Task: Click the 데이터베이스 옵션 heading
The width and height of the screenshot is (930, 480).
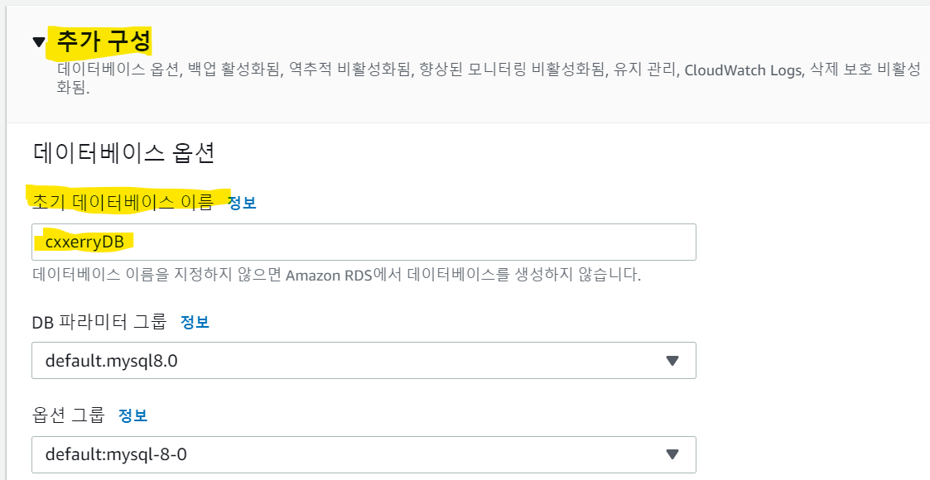Action: click(x=124, y=152)
